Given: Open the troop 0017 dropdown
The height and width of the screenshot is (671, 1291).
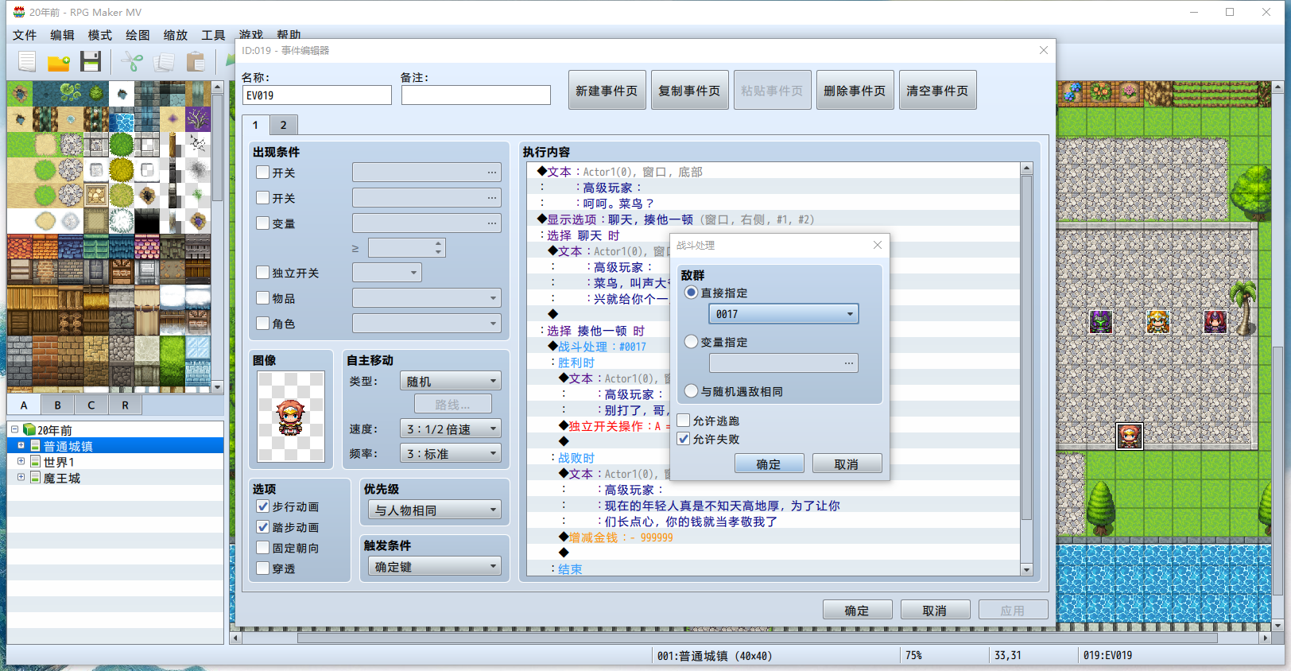Looking at the screenshot, I should 783,314.
